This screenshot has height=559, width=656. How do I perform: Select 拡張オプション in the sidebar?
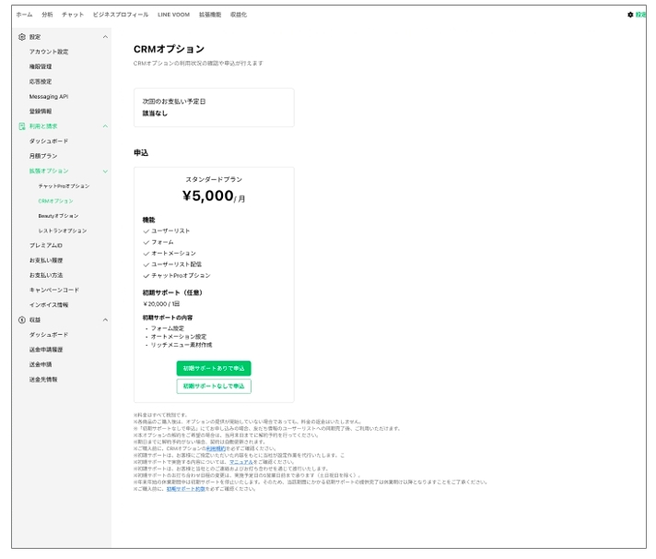click(49, 171)
